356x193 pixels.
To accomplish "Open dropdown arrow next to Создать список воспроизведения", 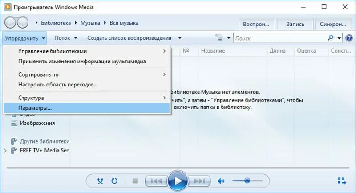I will 180,38.
